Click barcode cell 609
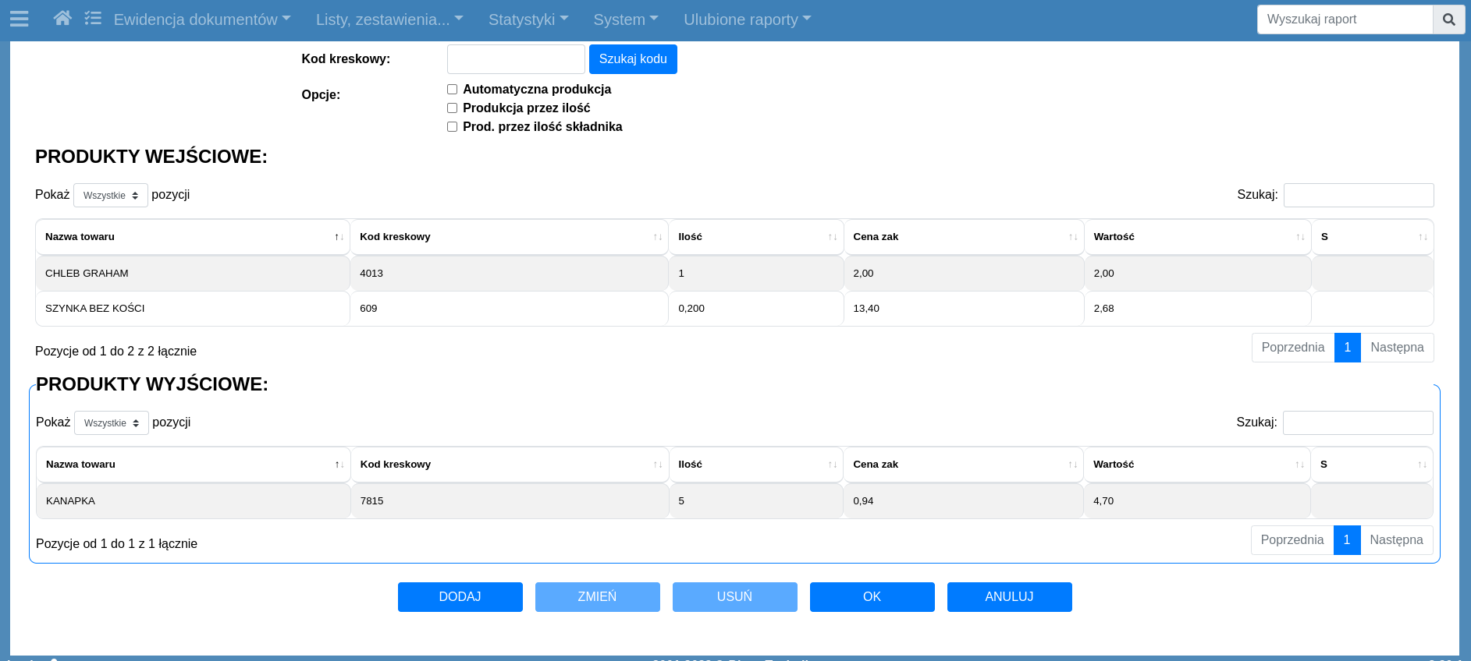This screenshot has height=661, width=1471. coord(510,309)
